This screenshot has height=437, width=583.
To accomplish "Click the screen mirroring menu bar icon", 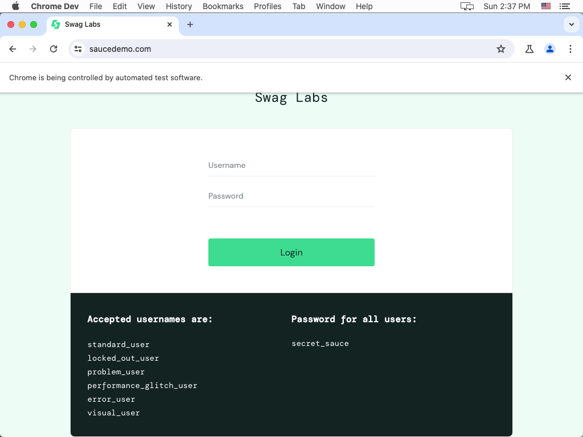I will pos(467,6).
